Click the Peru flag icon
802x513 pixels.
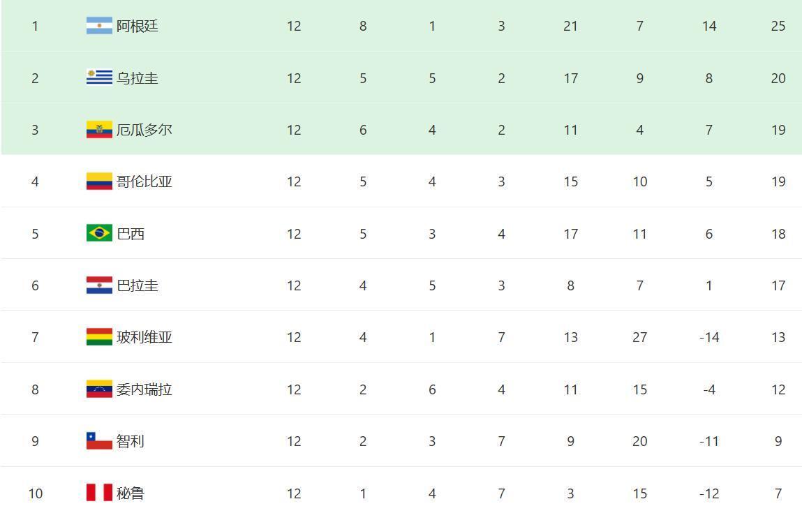pyautogui.click(x=99, y=493)
